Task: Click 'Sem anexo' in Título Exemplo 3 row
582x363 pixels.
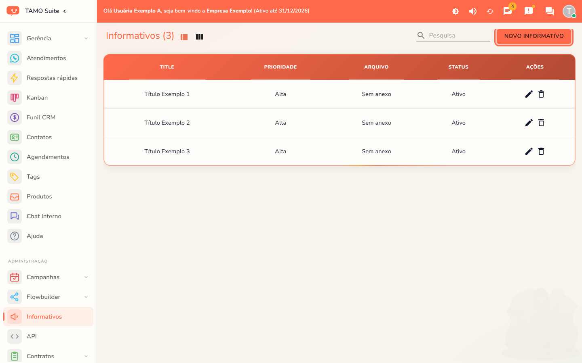Action: (376, 151)
